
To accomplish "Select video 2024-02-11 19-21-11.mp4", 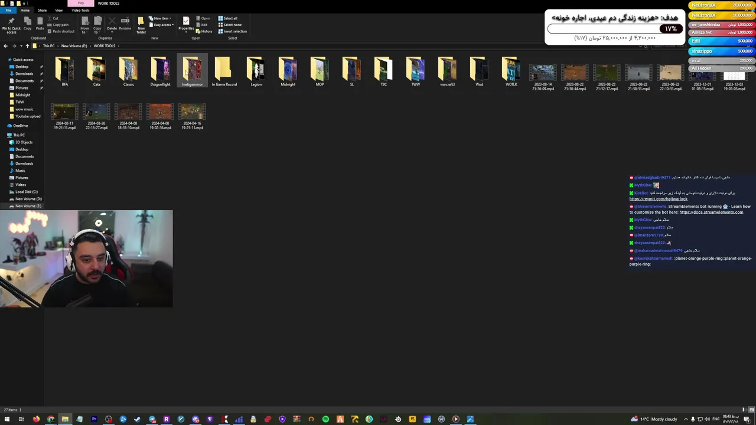I will (x=65, y=116).
